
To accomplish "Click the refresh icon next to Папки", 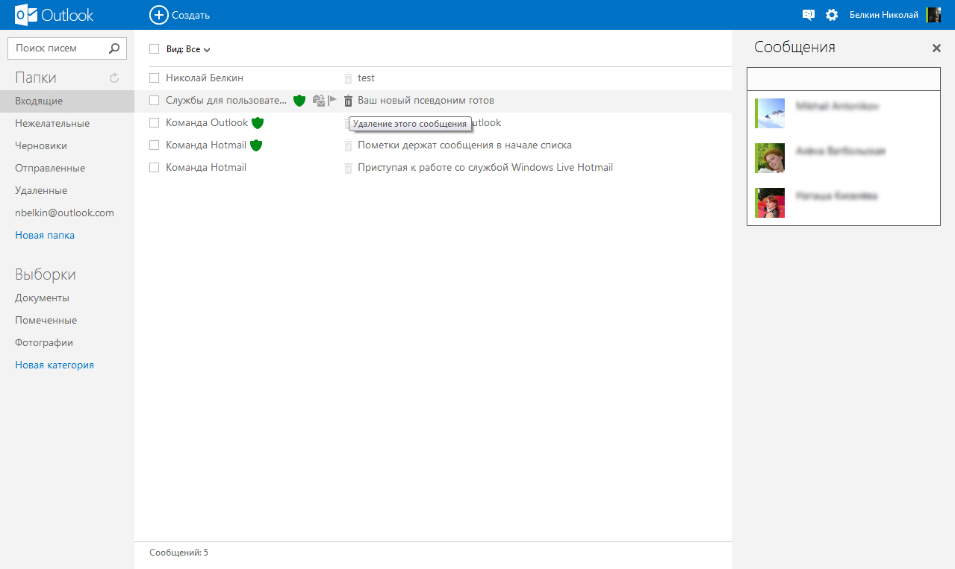I will coord(114,78).
